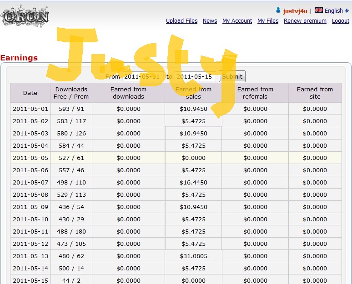Open the News page
The image size is (352, 284).
click(210, 21)
